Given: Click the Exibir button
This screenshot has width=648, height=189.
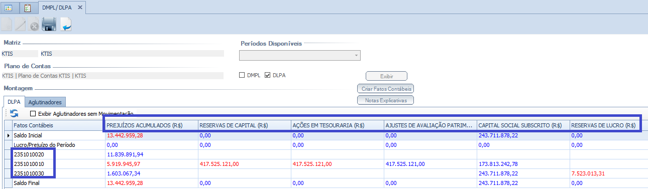Looking at the screenshot, I should 386,76.
